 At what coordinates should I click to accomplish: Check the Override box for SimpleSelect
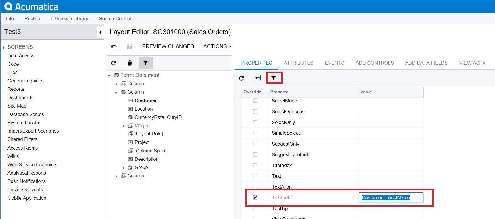coord(255,133)
